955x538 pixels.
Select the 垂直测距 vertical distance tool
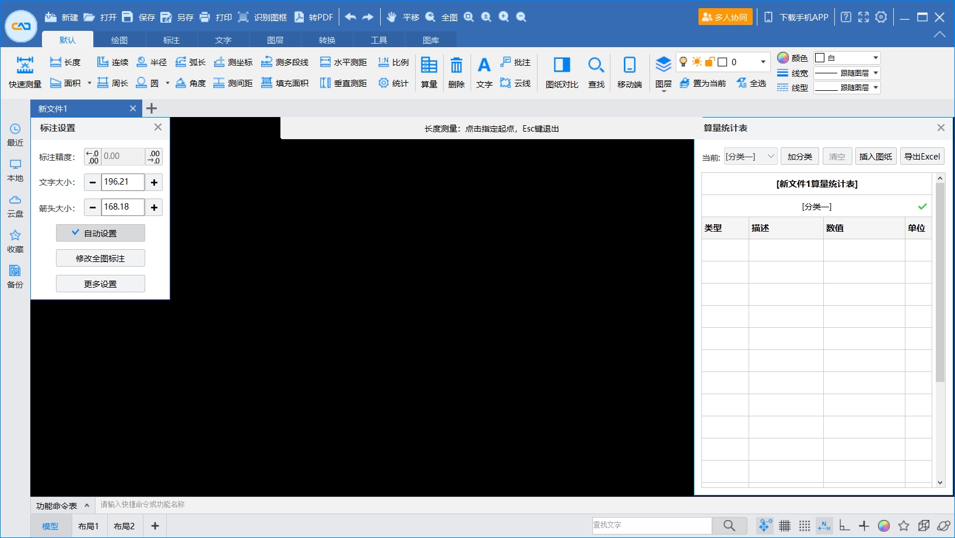343,83
